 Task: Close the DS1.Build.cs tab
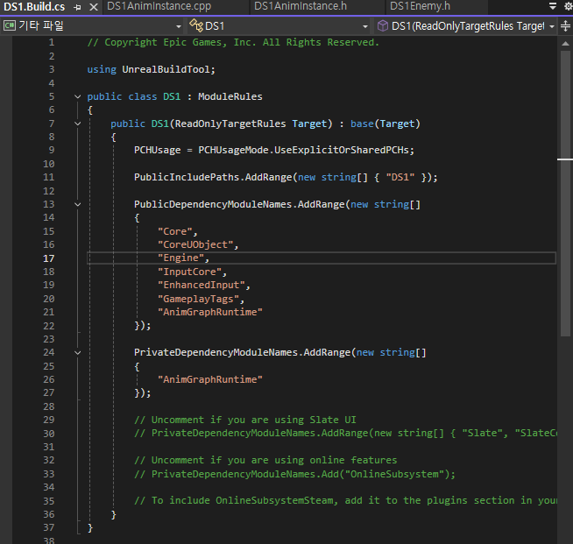tap(94, 7)
